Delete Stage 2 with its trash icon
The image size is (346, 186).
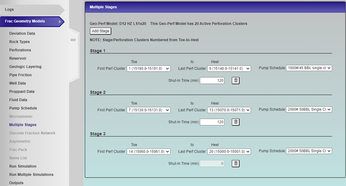point(235,122)
